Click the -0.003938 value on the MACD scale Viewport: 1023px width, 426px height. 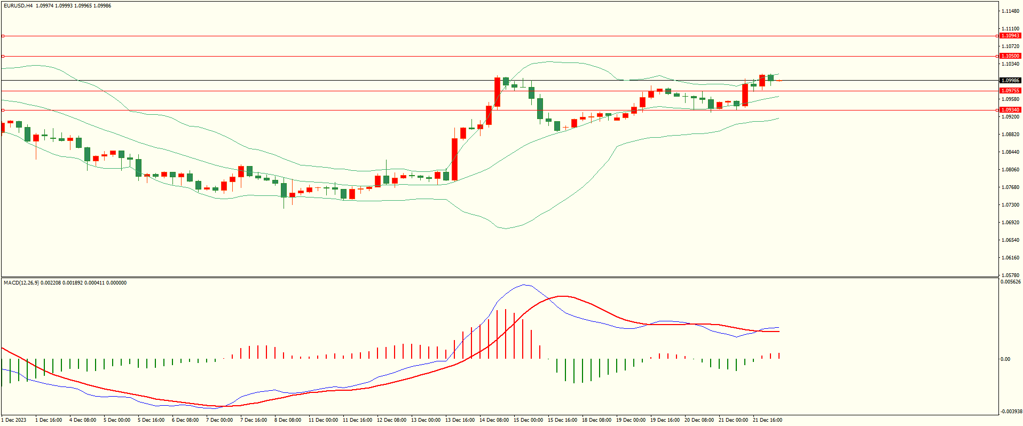[1011, 412]
